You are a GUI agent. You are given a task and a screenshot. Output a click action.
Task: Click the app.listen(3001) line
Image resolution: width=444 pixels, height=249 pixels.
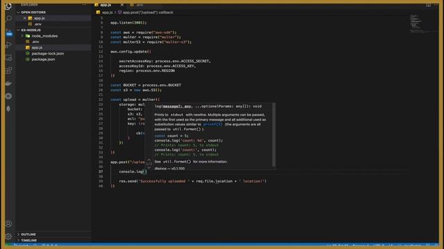128,23
